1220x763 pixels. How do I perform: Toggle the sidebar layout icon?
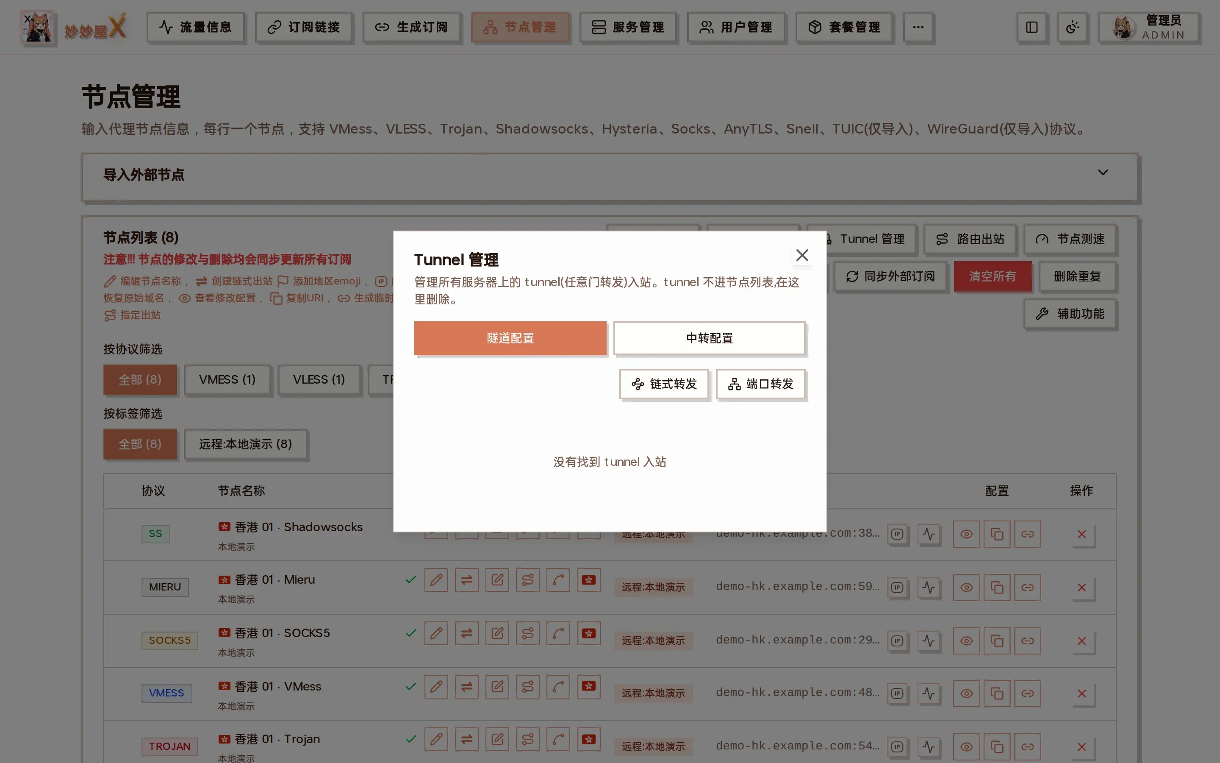[x=1031, y=27]
